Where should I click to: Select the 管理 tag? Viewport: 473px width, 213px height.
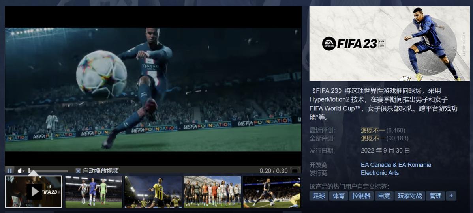[x=435, y=196]
